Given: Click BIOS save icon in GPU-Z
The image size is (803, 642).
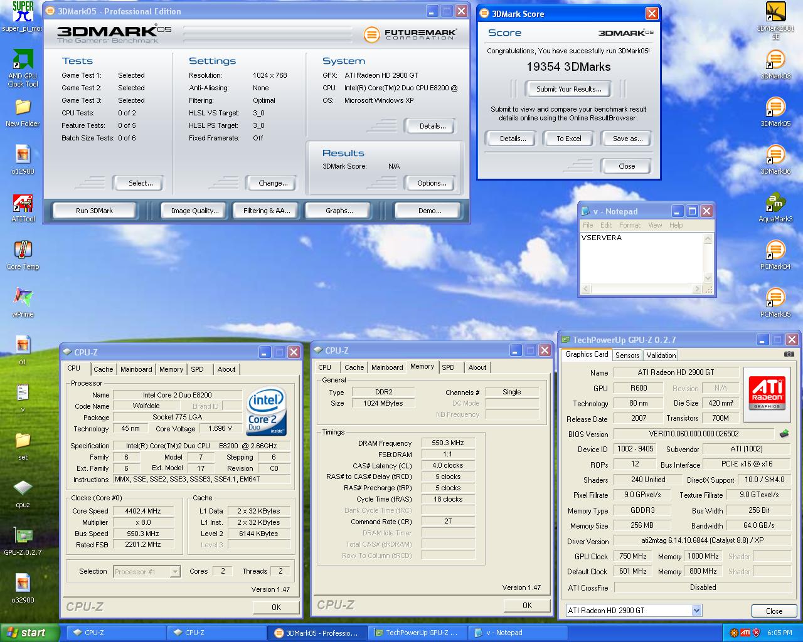Looking at the screenshot, I should [x=784, y=433].
